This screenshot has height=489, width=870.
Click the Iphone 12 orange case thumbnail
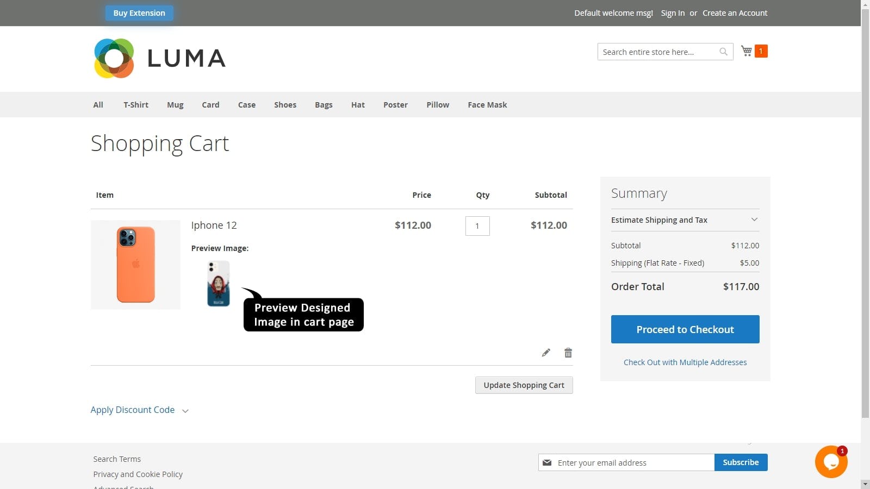[x=135, y=265]
